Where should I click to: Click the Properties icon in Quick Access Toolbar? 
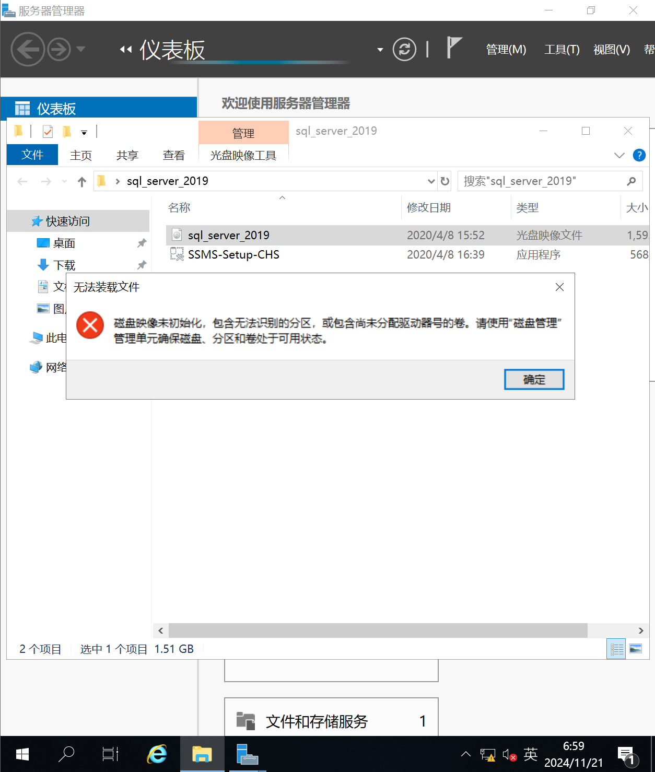(x=48, y=132)
